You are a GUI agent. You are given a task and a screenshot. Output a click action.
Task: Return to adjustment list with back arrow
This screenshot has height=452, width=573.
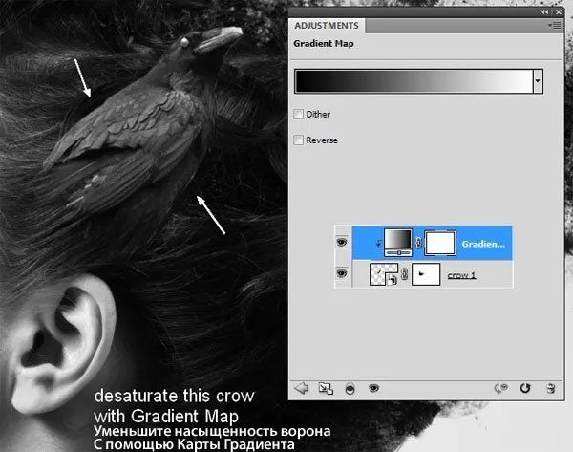(x=302, y=388)
